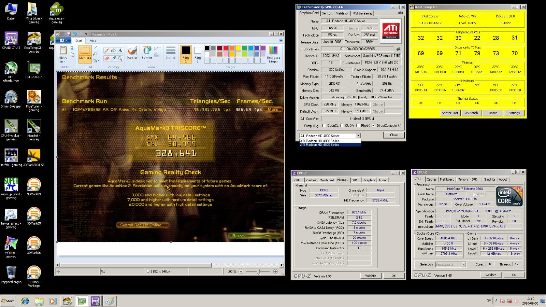Enable the OpenCL checkbox in GPU-Z

pyautogui.click(x=324, y=125)
